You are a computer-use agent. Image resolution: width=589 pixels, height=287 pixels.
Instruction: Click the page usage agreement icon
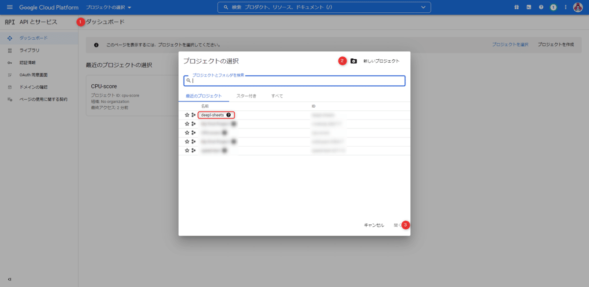[x=10, y=99]
